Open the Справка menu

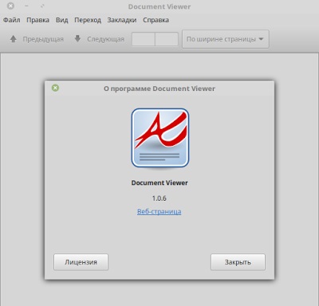coord(156,20)
